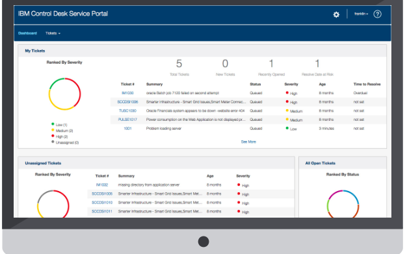
Task: Click the Ranked By Status label
Action: (343, 174)
